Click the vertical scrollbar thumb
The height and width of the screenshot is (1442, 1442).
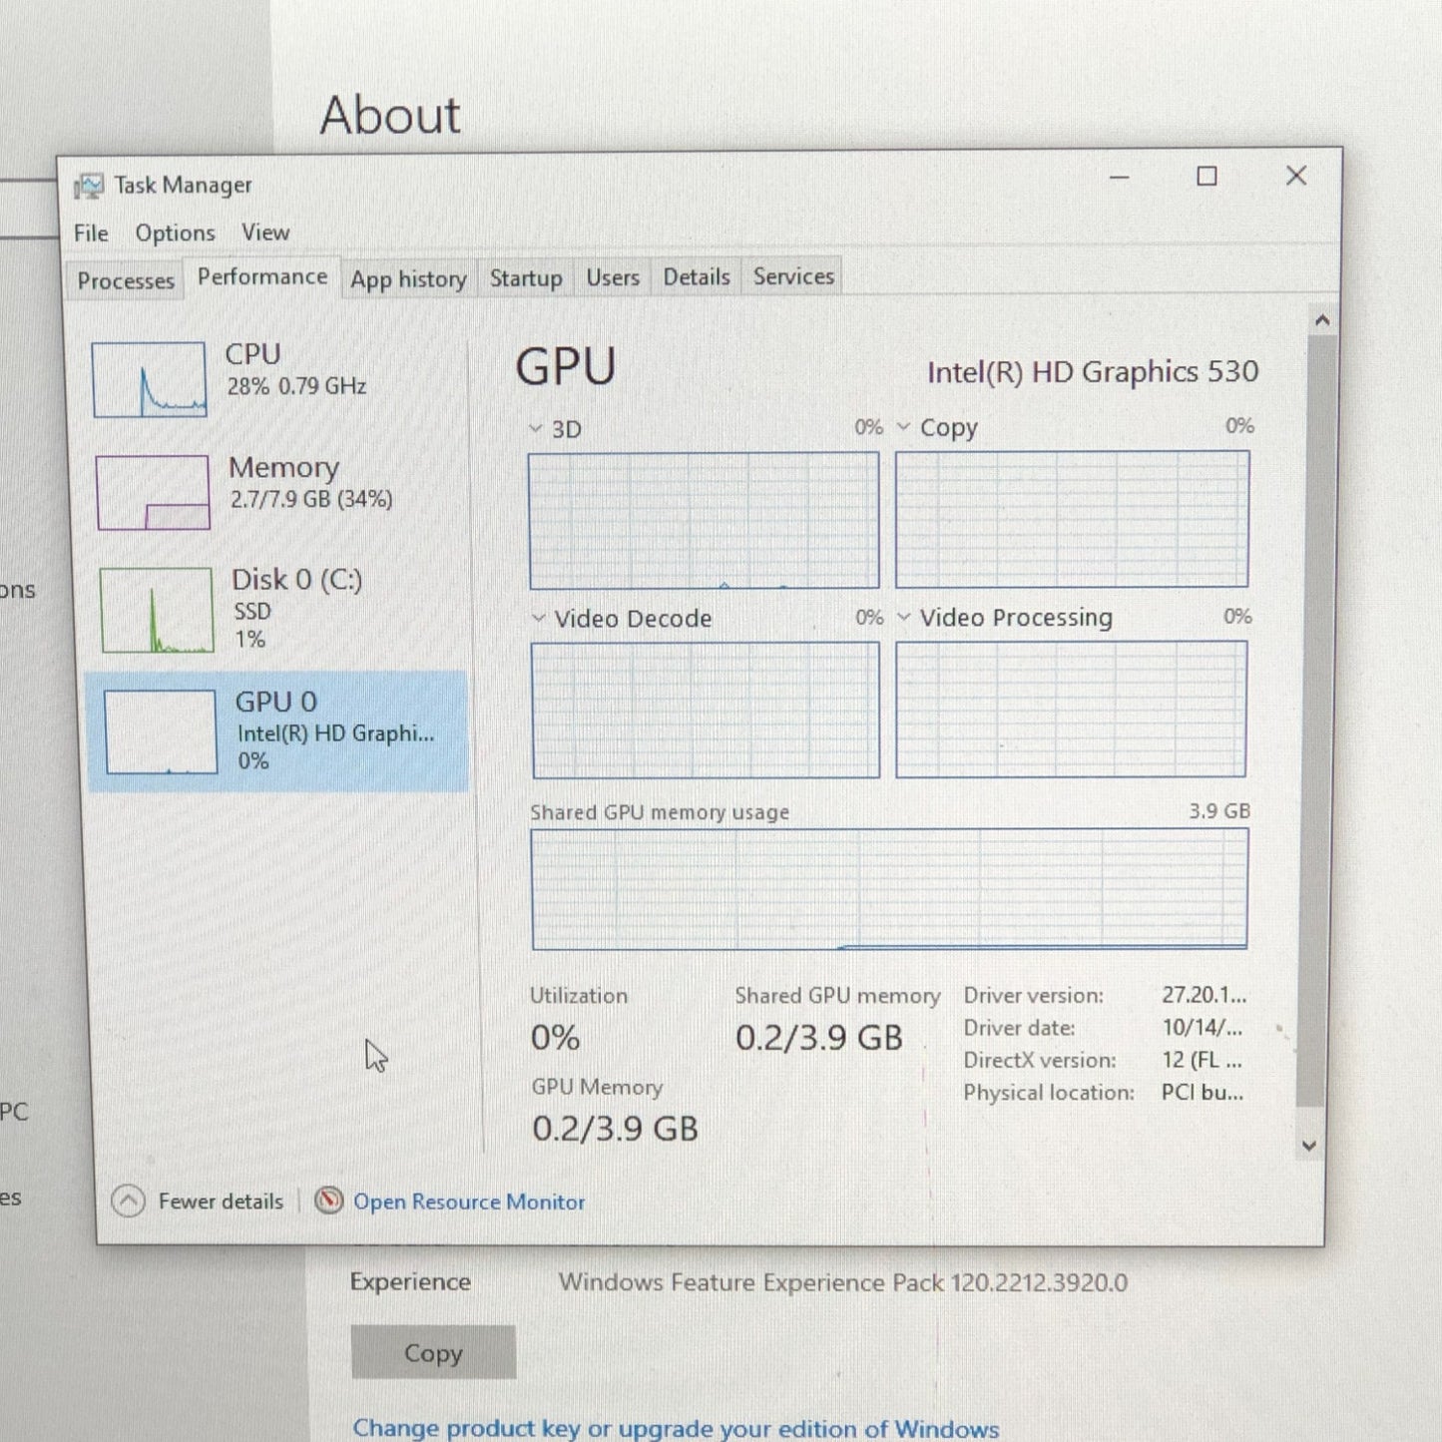(1316, 721)
